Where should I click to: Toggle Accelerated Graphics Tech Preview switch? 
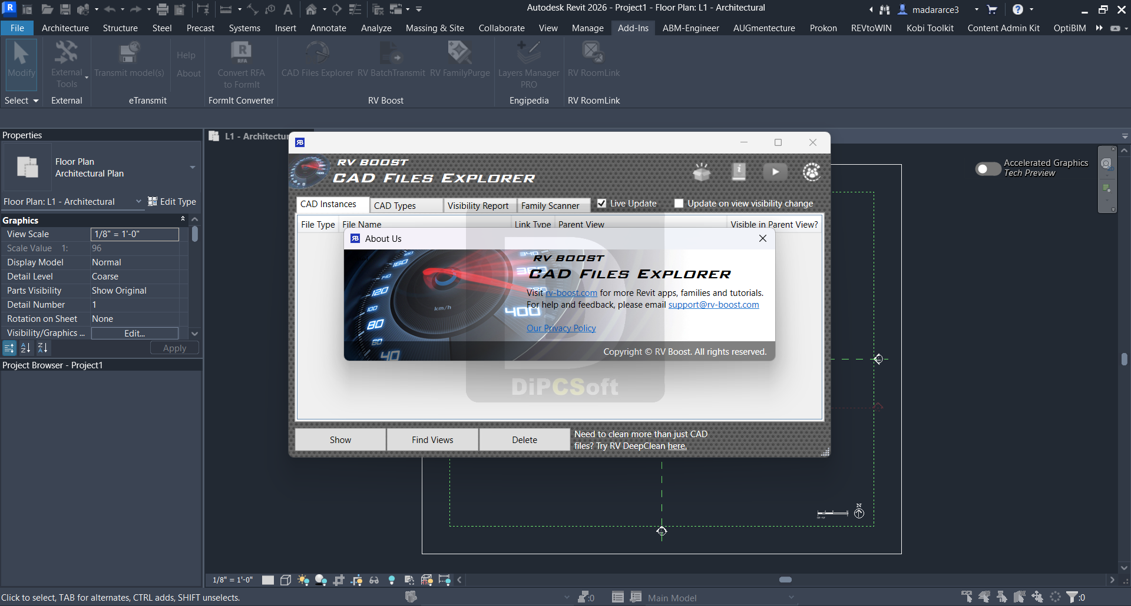click(x=988, y=169)
